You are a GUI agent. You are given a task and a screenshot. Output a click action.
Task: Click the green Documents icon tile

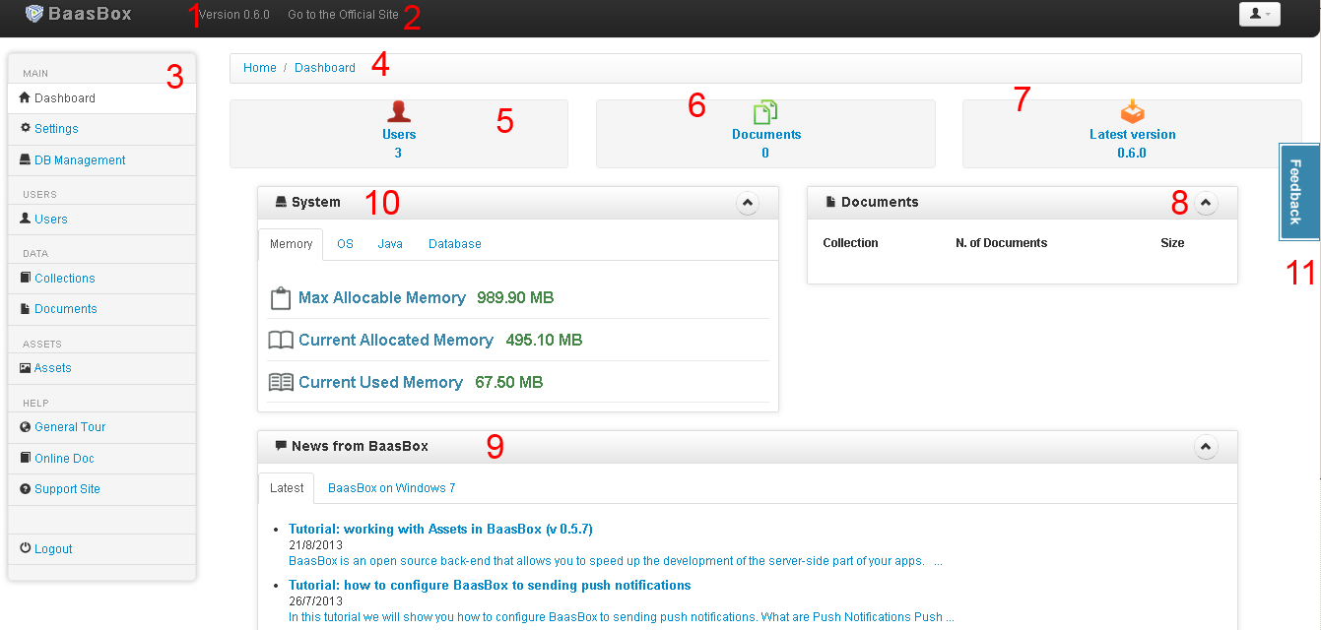[x=765, y=111]
